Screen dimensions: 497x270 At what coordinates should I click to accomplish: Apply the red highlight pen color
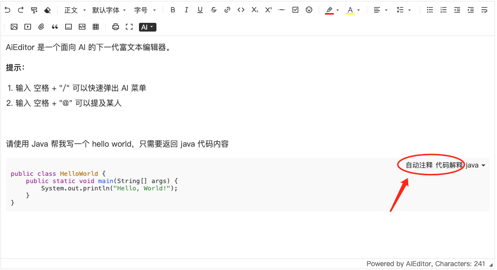tap(329, 11)
